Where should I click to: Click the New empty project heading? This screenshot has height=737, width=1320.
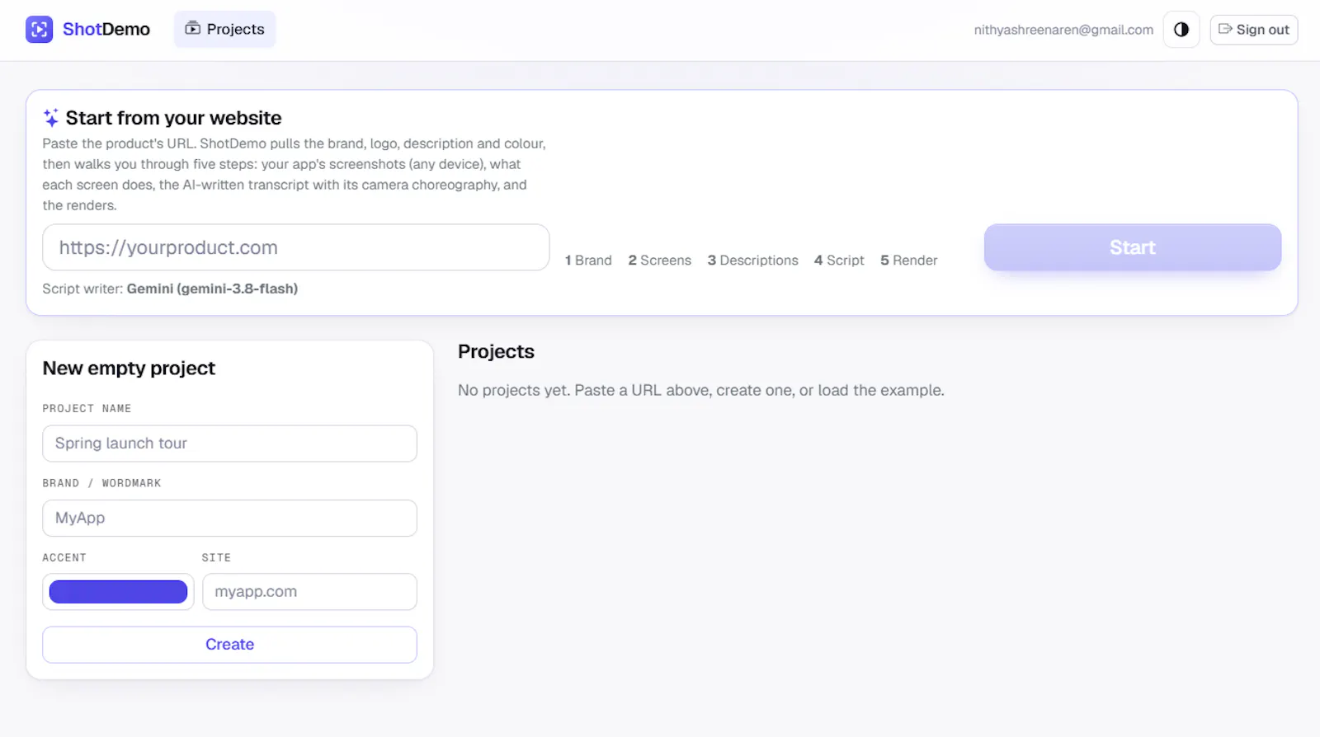click(x=129, y=368)
